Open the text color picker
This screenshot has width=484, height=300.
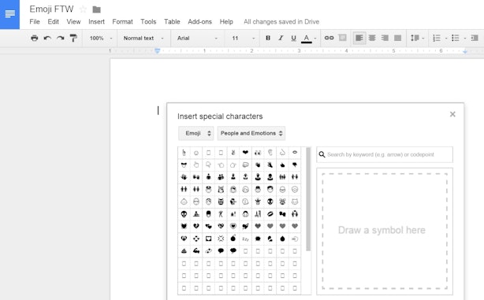click(x=309, y=39)
